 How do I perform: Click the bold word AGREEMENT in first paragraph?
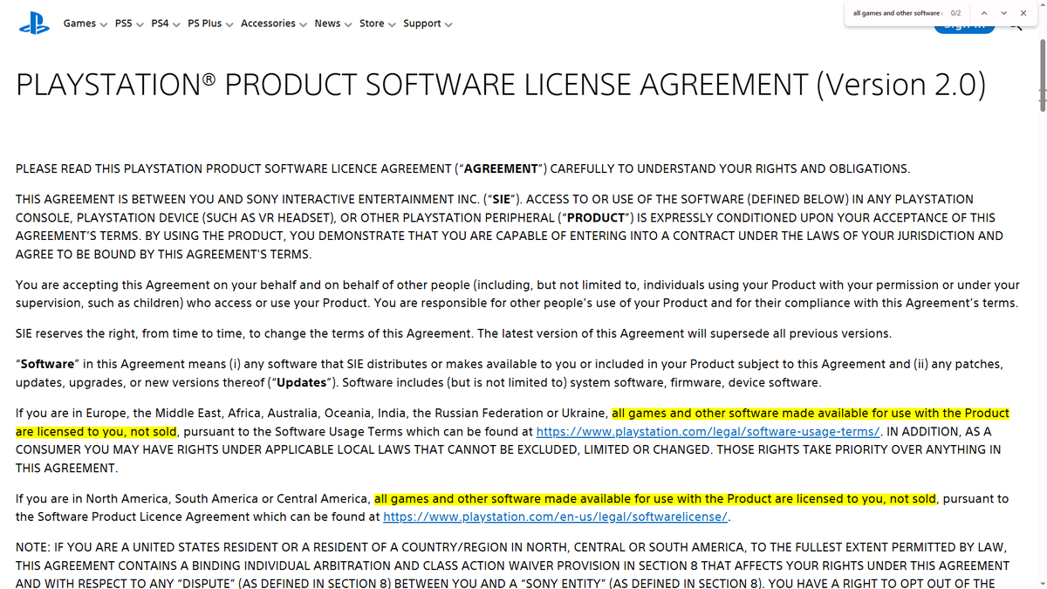click(x=500, y=168)
